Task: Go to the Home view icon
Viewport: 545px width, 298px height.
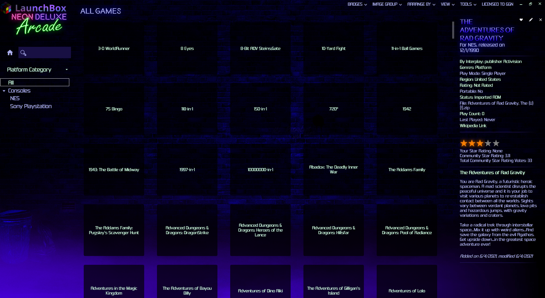Action: click(10, 53)
